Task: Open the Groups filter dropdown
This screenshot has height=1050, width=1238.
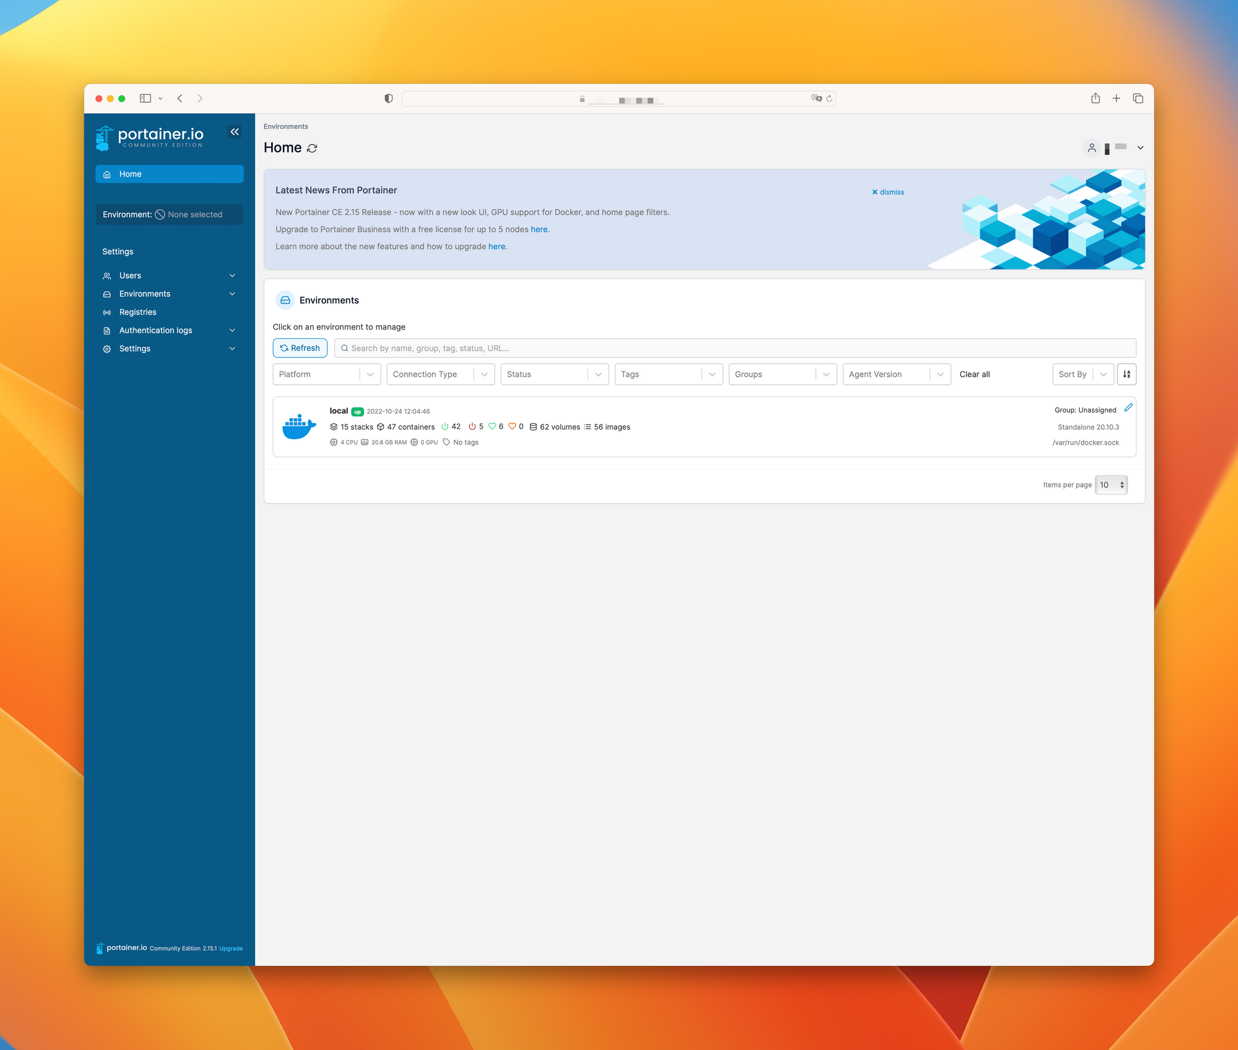Action: 782,374
